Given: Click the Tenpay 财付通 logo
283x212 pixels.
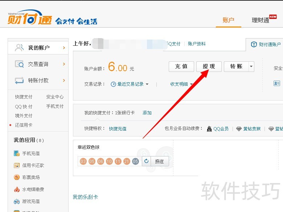Looking at the screenshot, I should point(30,17).
